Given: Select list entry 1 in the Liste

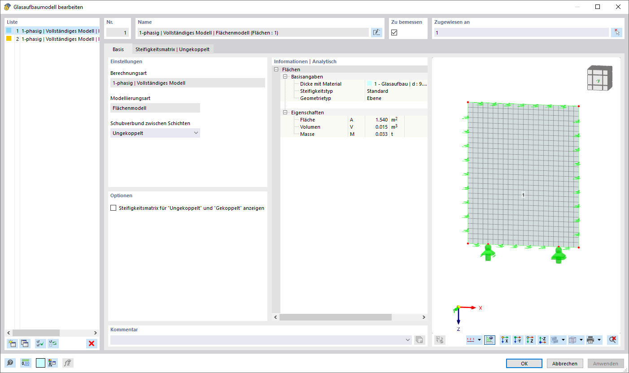Looking at the screenshot, I should tap(52, 31).
